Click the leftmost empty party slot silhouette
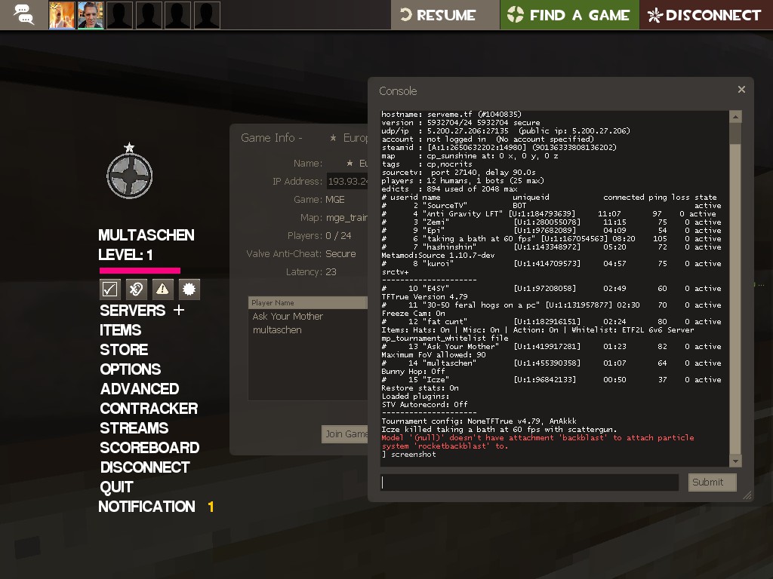Screen dimensions: 773x579 click(x=120, y=15)
